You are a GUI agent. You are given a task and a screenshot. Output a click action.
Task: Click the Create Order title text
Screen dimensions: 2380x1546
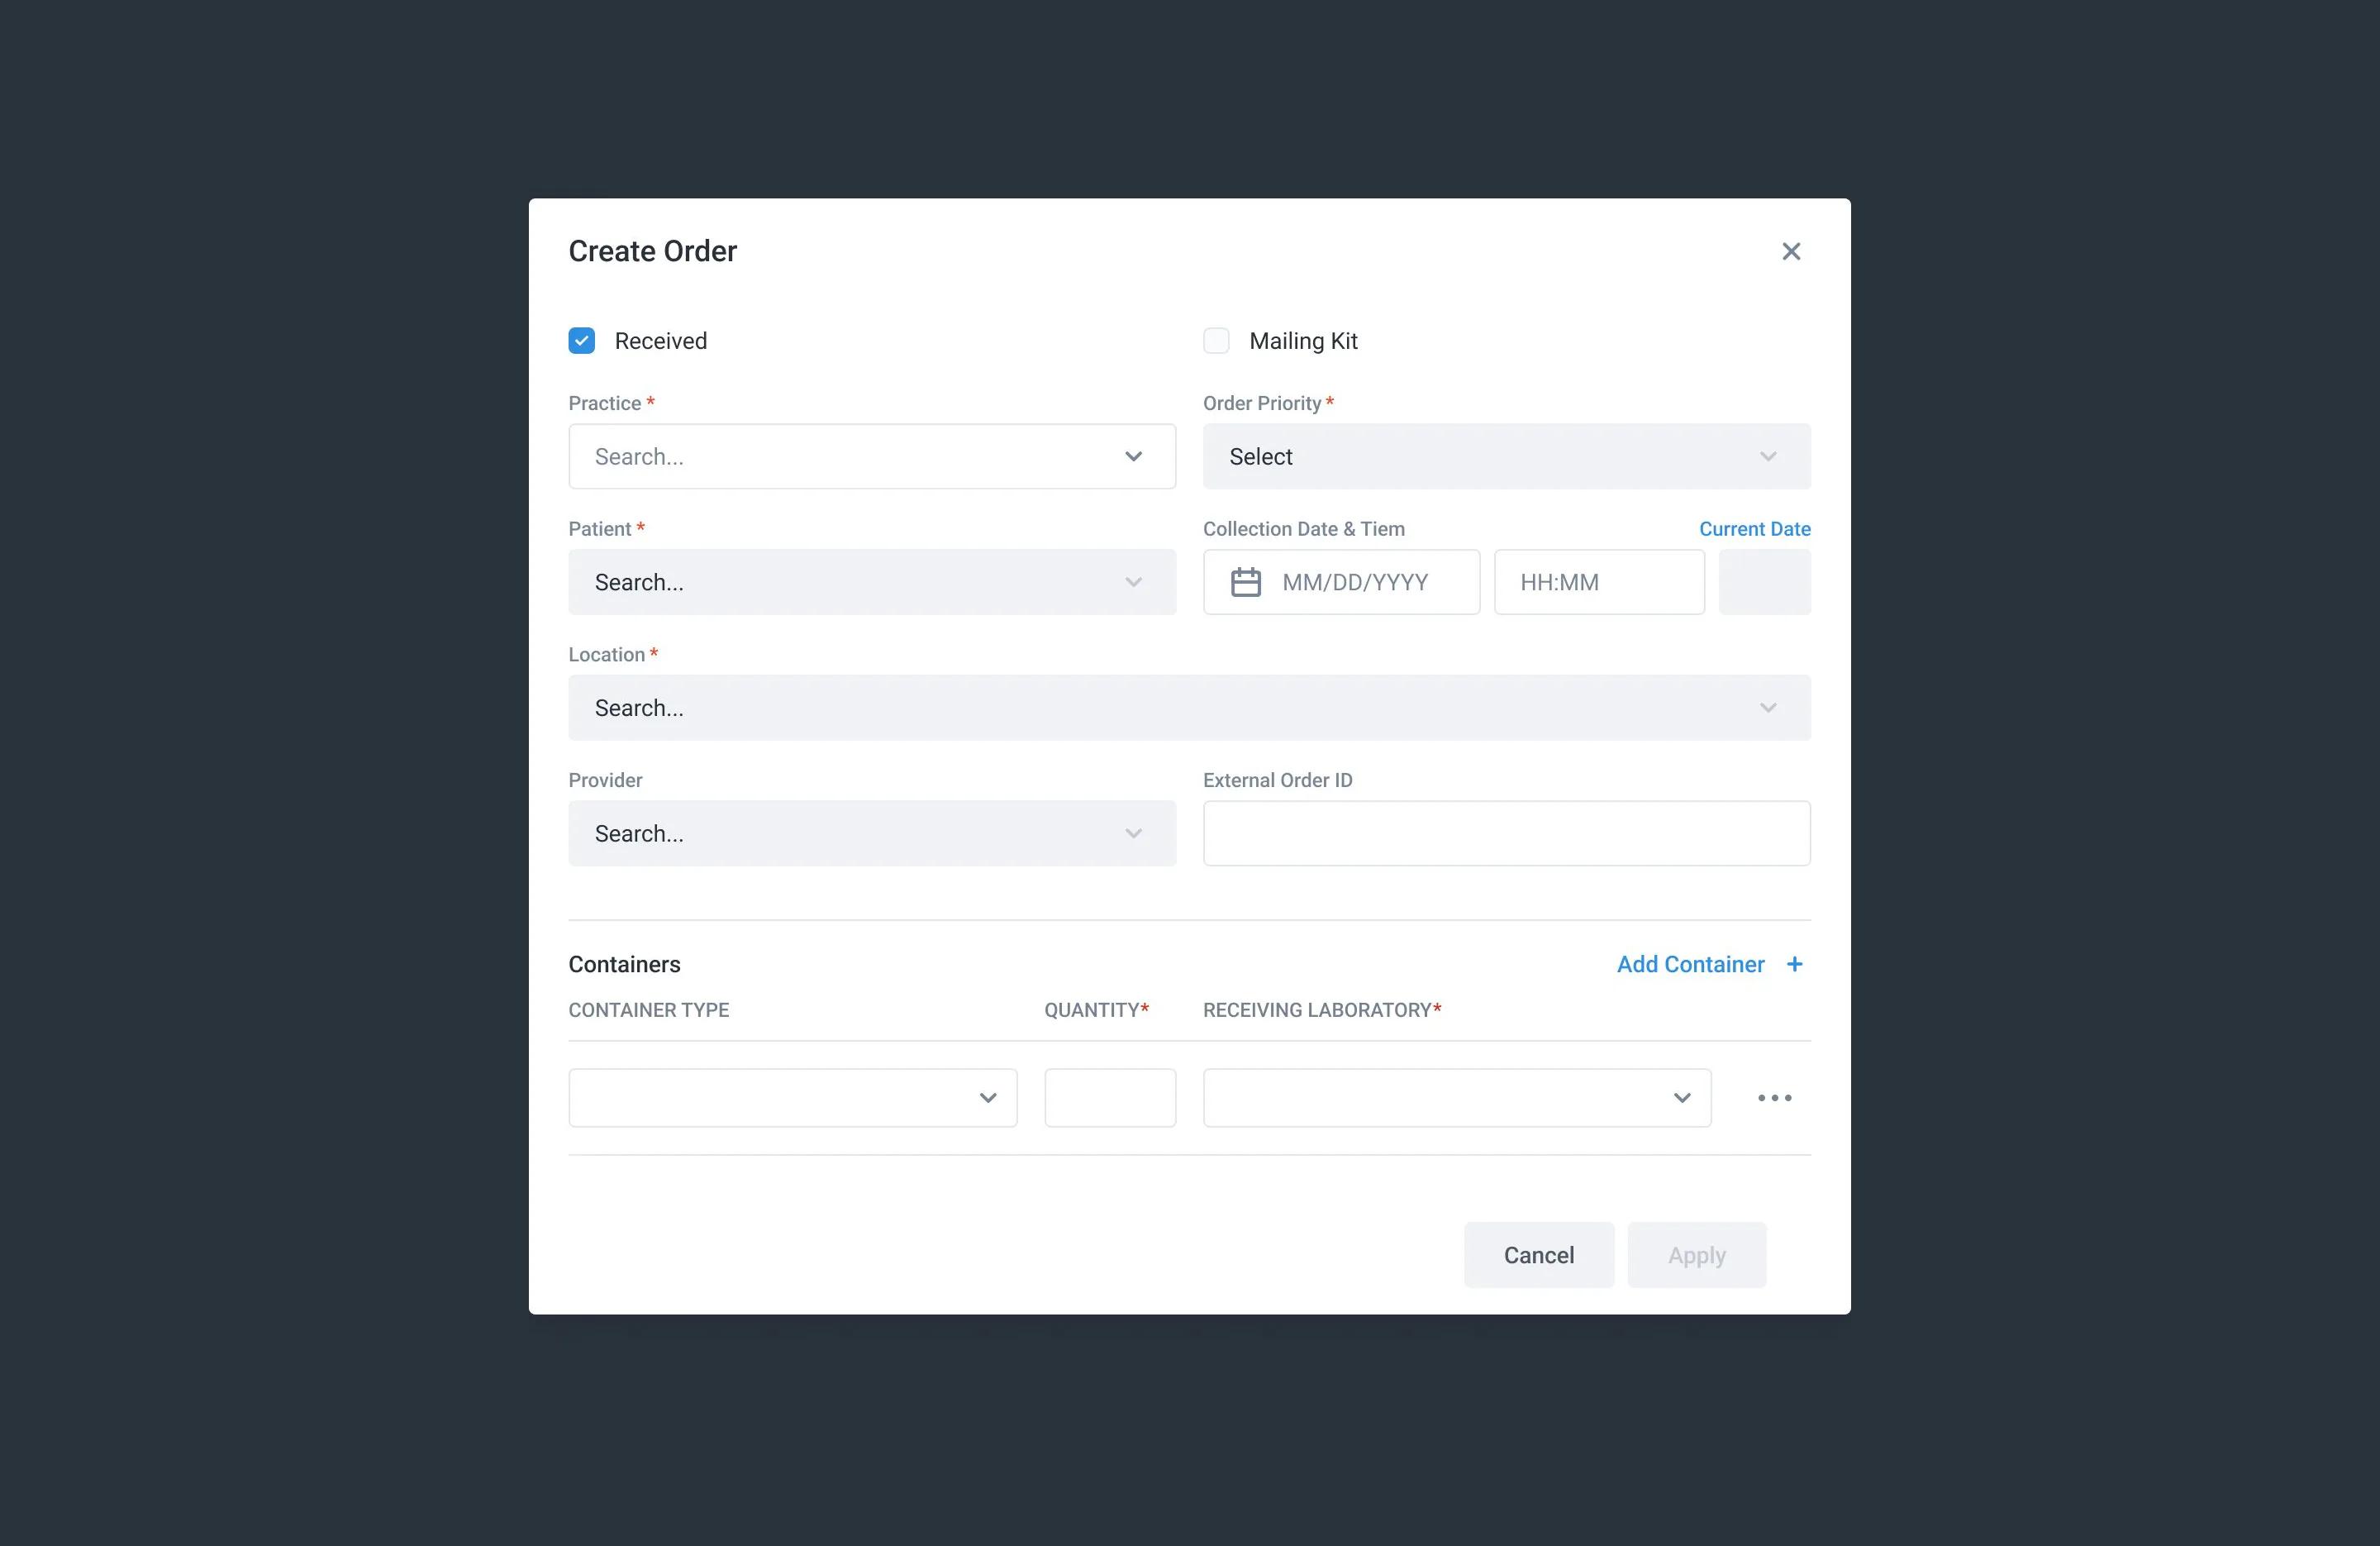click(652, 251)
